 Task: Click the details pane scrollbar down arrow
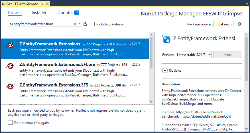click(246, 129)
